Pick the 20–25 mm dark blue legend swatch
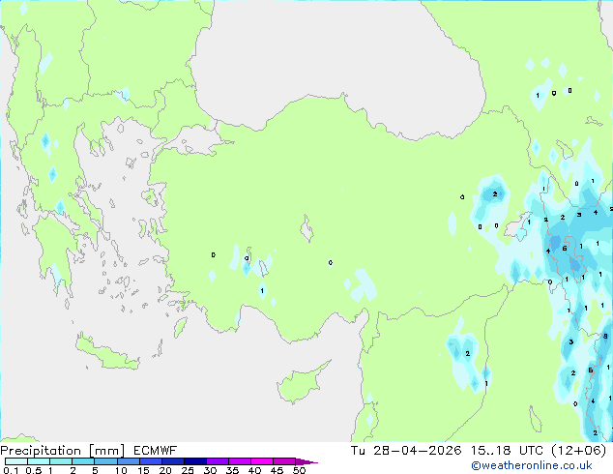Image resolution: width=613 pixels, height=474 pixels. [x=172, y=461]
